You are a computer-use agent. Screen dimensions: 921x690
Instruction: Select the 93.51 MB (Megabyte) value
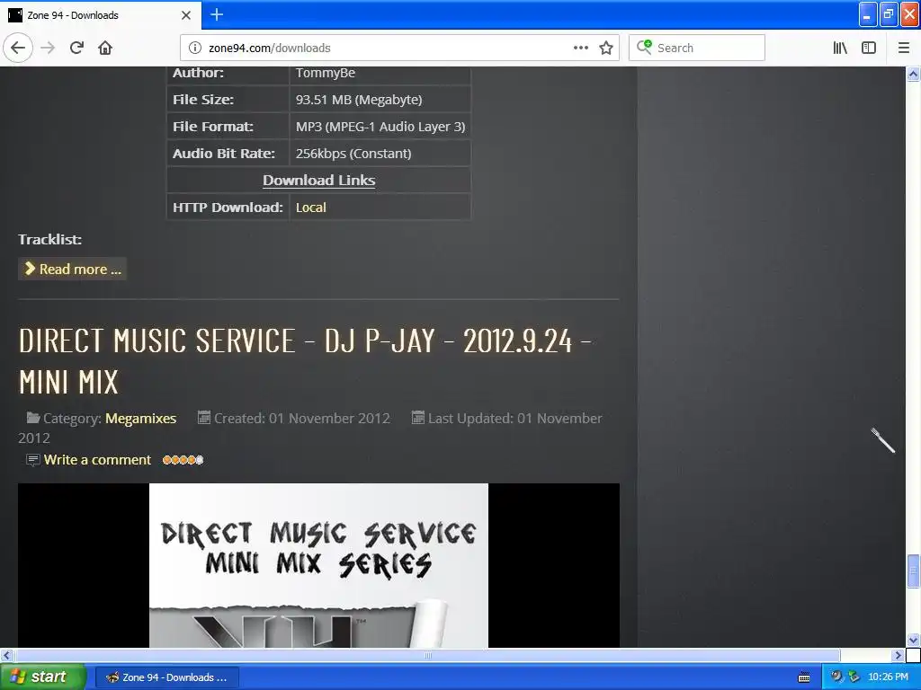359,100
